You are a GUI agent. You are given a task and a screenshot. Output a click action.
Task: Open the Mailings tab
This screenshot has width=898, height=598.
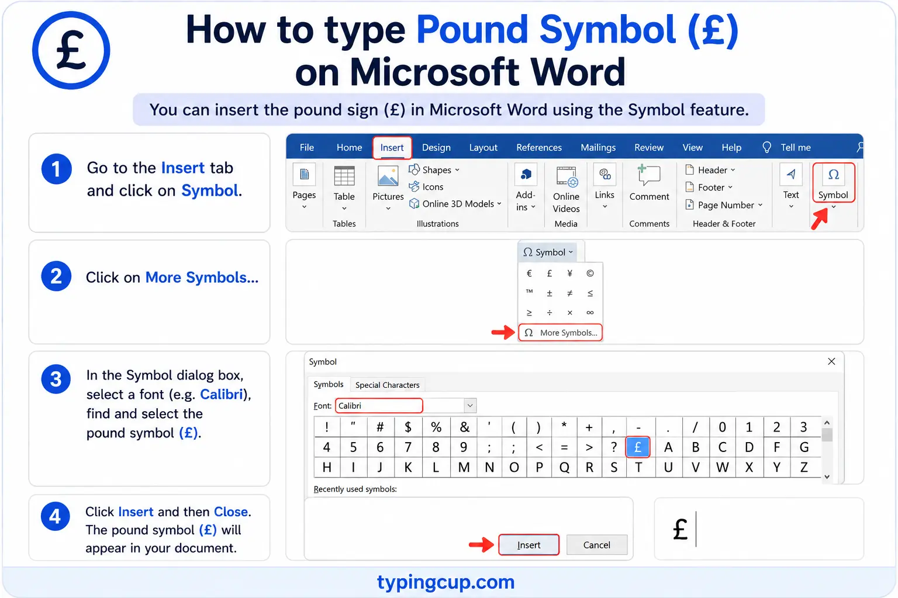598,148
